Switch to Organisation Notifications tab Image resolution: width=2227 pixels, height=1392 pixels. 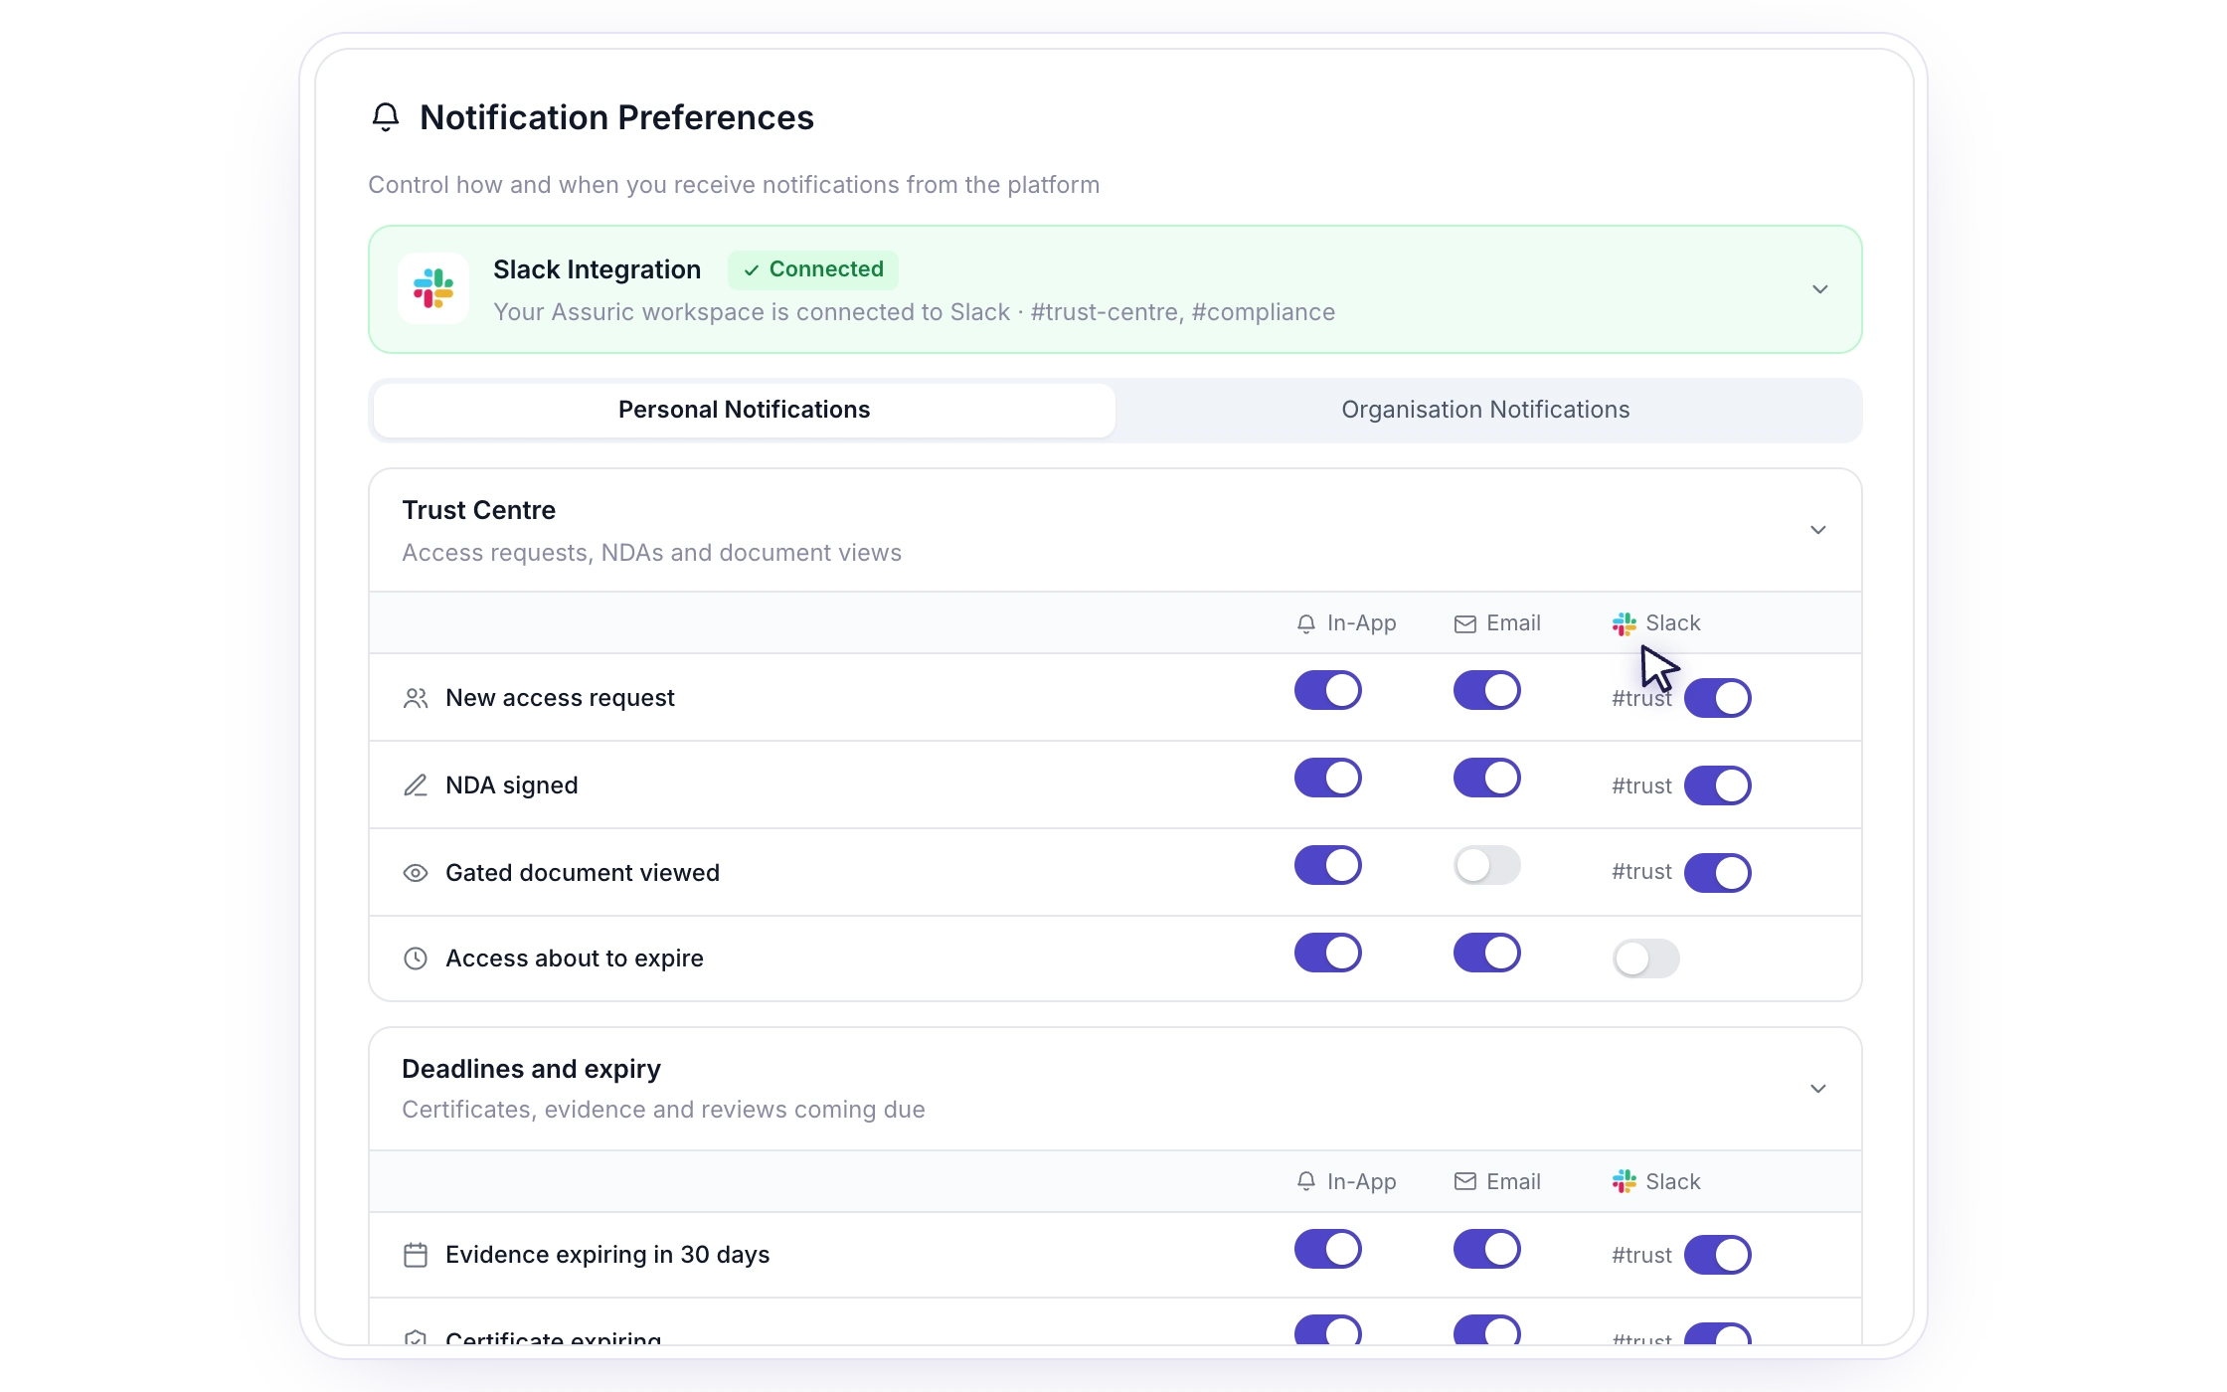point(1485,410)
